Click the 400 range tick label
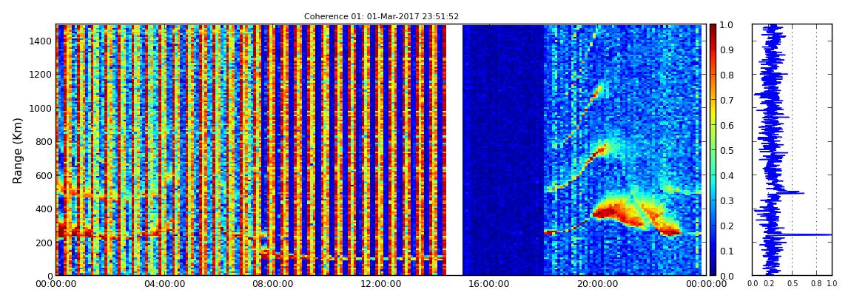 pos(43,209)
